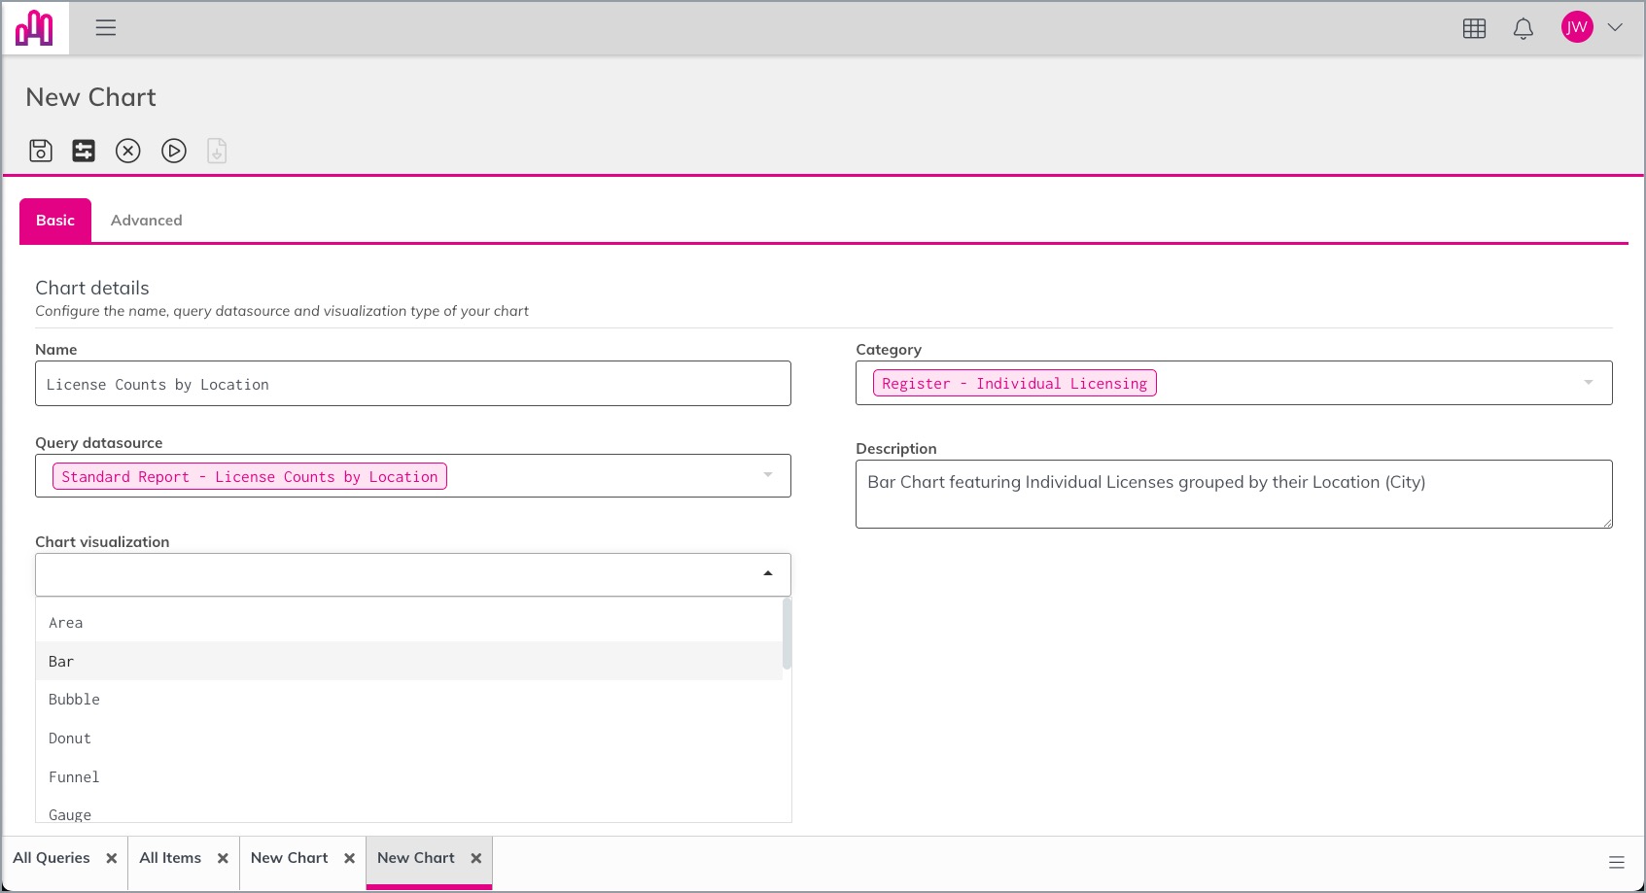
Task: Open the hamburger navigation menu
Action: pyautogui.click(x=106, y=27)
